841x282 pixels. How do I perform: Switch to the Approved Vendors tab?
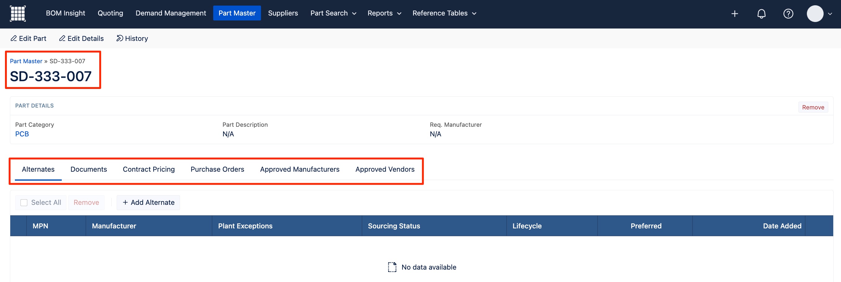coord(385,170)
